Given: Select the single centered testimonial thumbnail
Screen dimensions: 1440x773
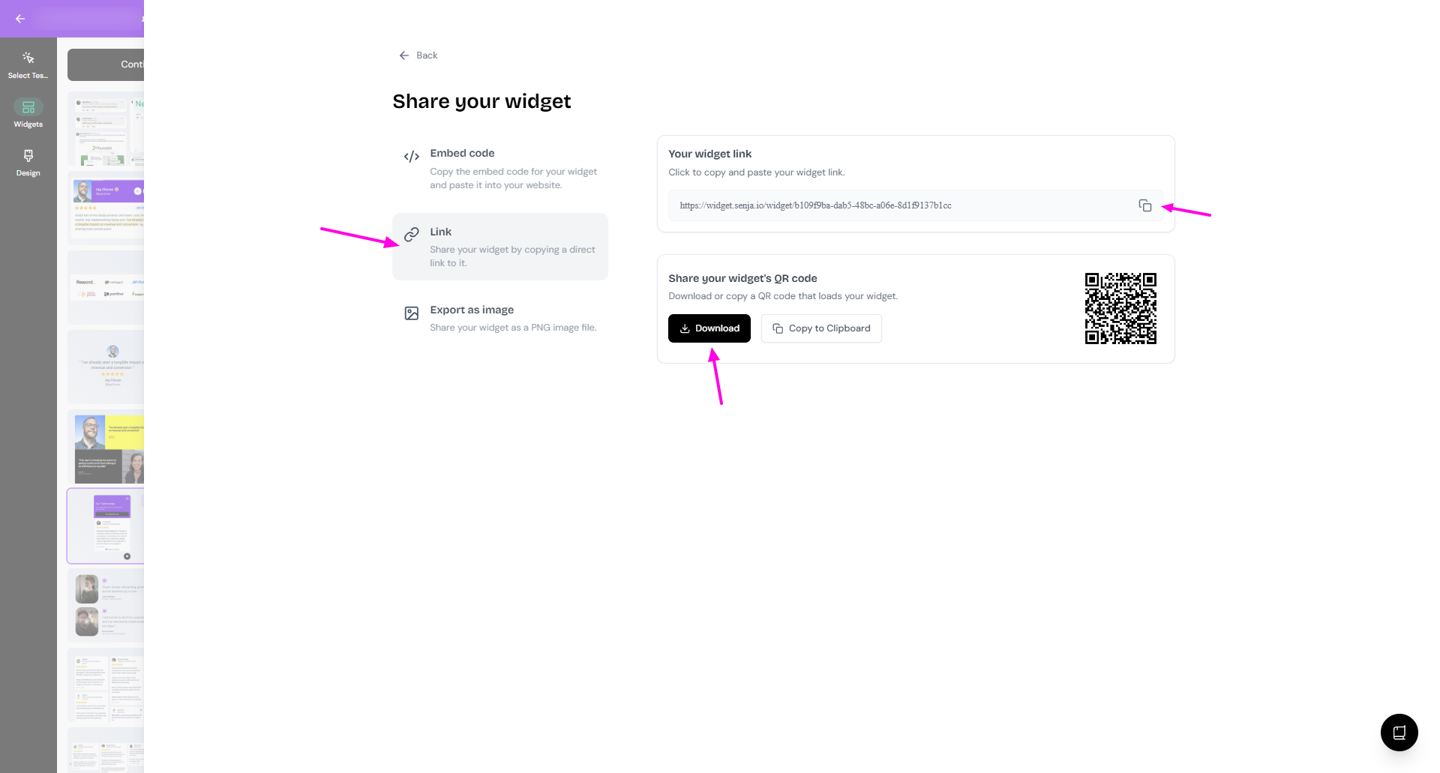Looking at the screenshot, I should pos(106,367).
